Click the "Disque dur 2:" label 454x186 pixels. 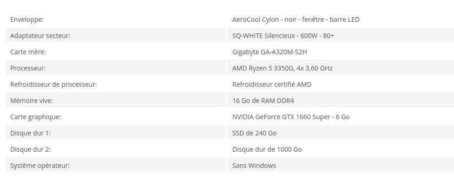point(30,149)
